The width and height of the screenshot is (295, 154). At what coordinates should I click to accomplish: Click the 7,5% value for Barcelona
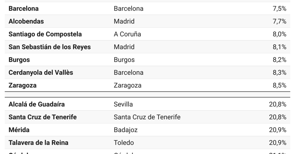click(280, 9)
